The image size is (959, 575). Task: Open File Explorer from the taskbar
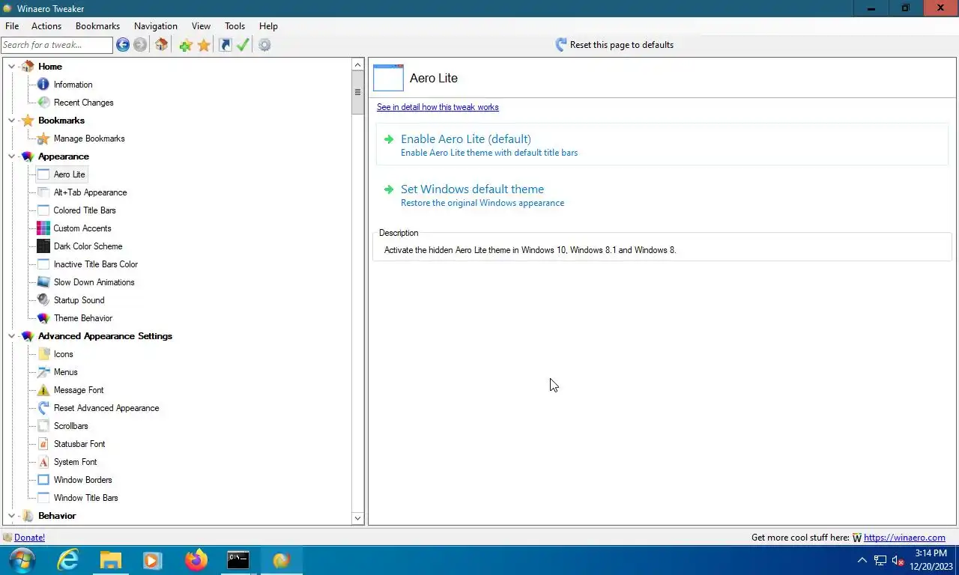[x=111, y=560]
